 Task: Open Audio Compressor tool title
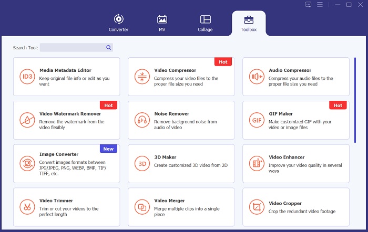[x=290, y=70]
